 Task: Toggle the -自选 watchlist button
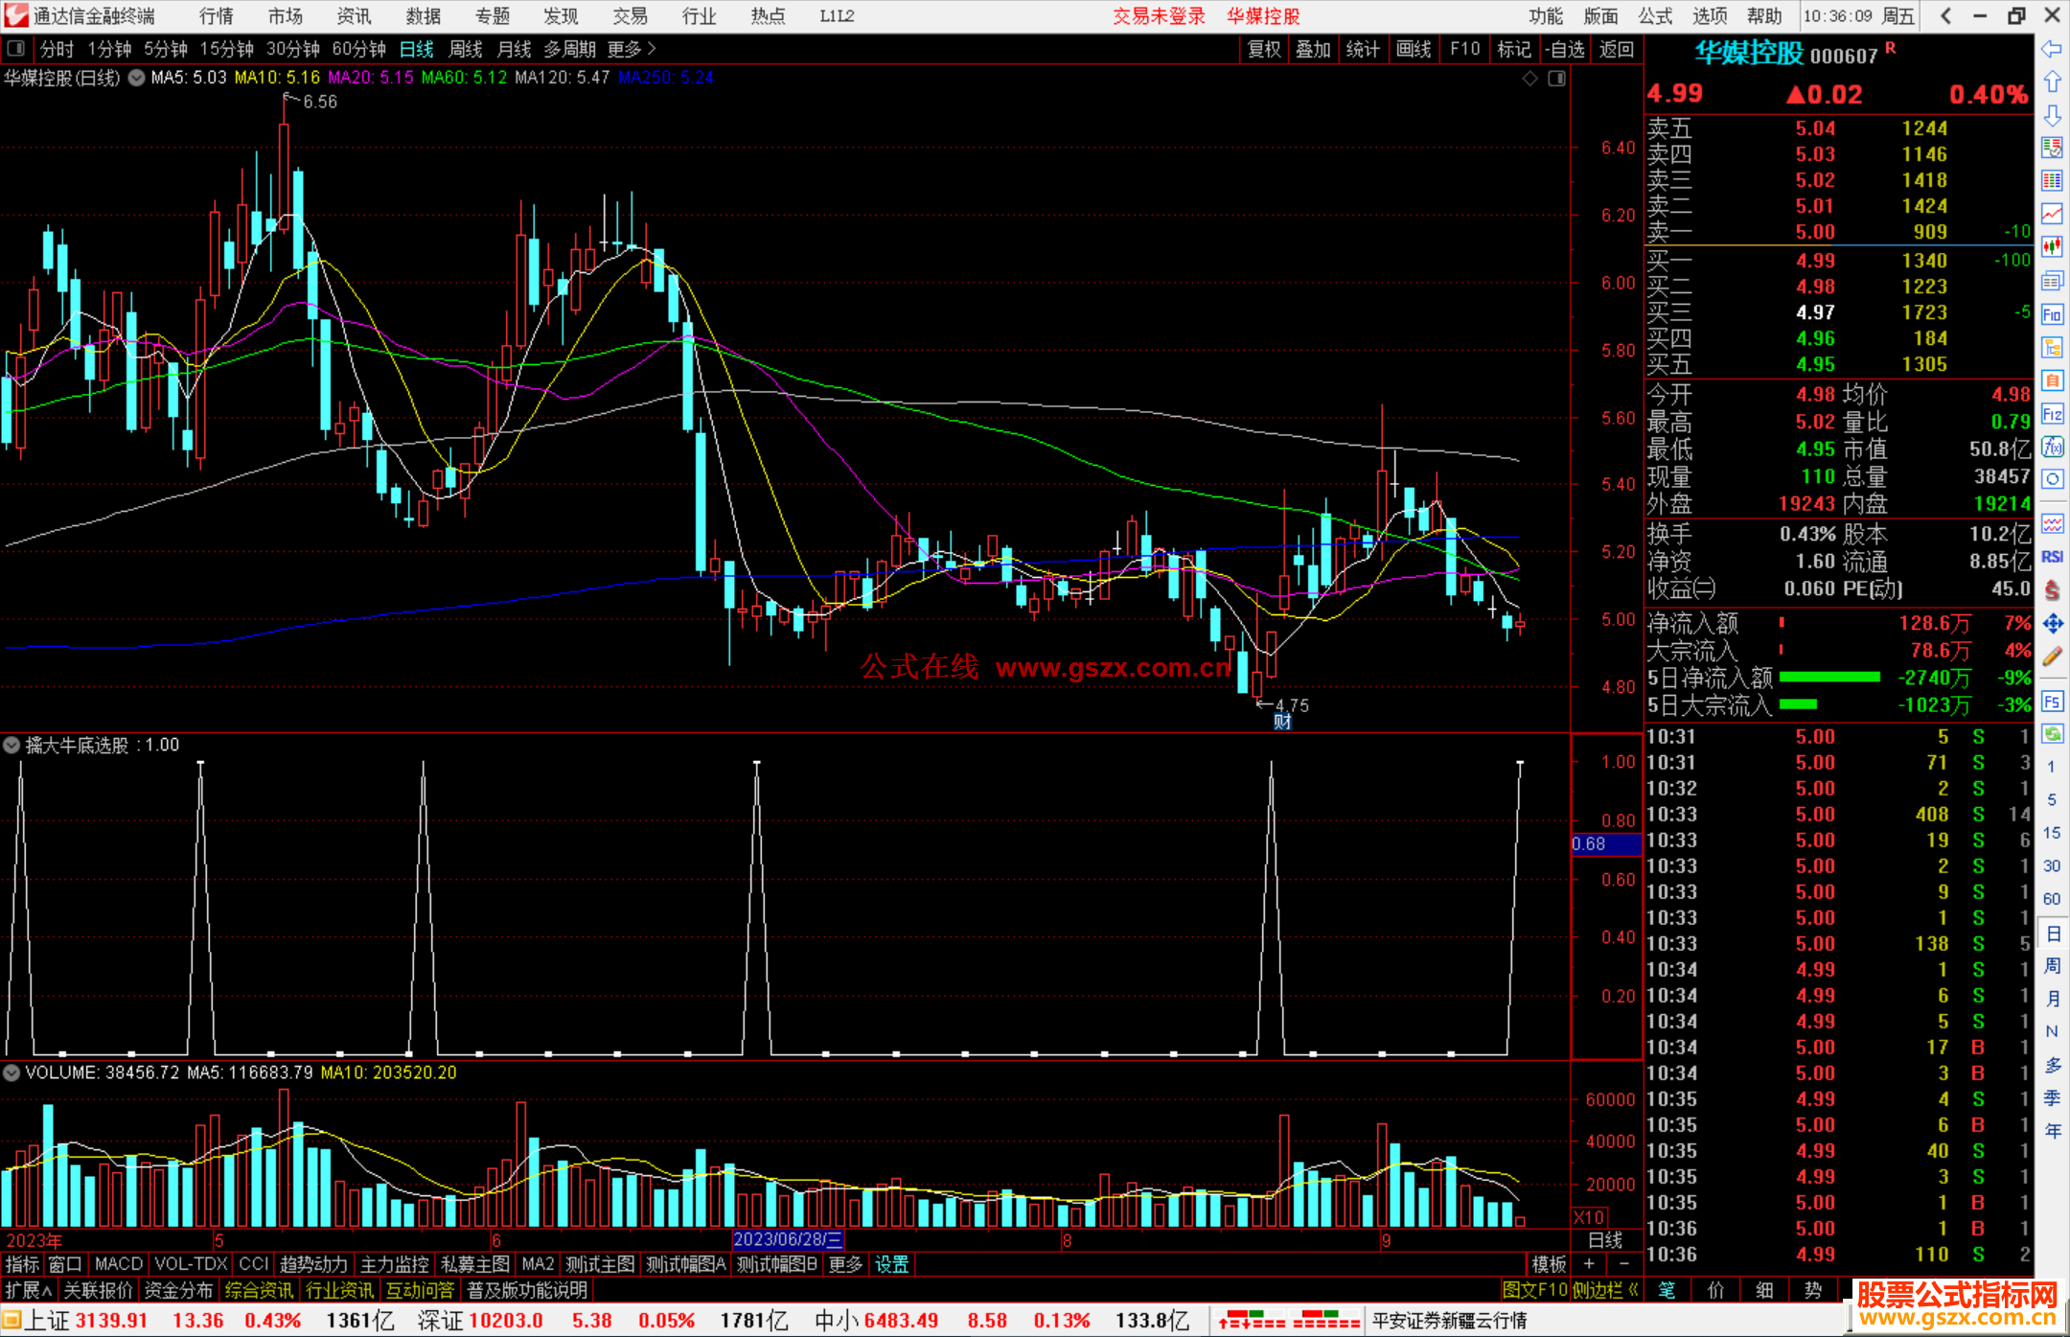click(1565, 49)
